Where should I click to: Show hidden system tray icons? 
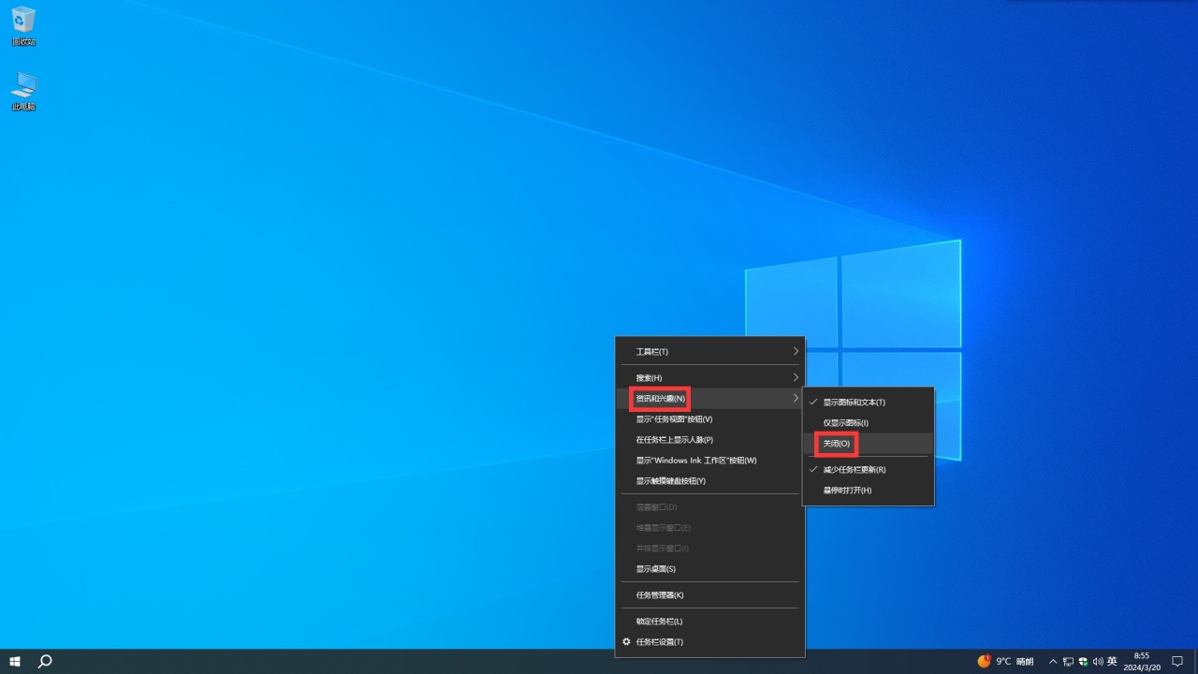pyautogui.click(x=1053, y=661)
